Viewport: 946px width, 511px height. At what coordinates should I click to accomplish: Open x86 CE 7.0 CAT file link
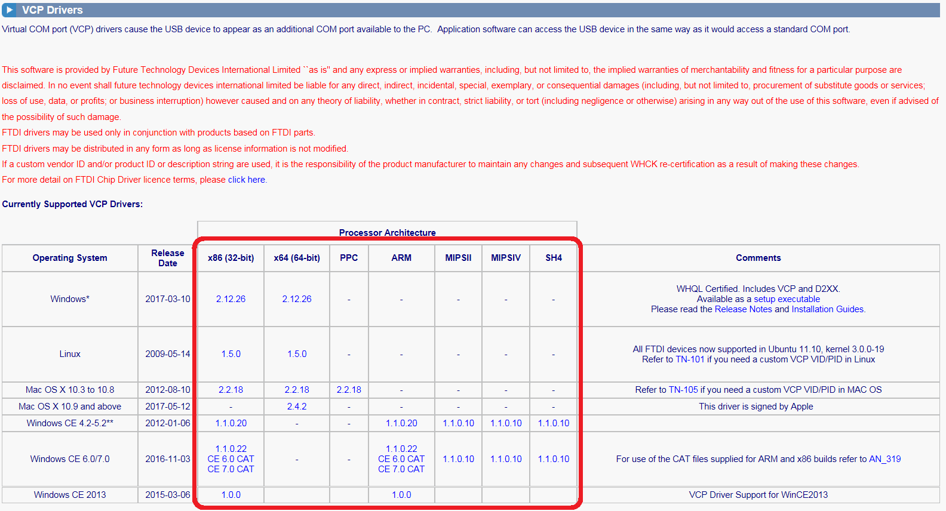231,469
